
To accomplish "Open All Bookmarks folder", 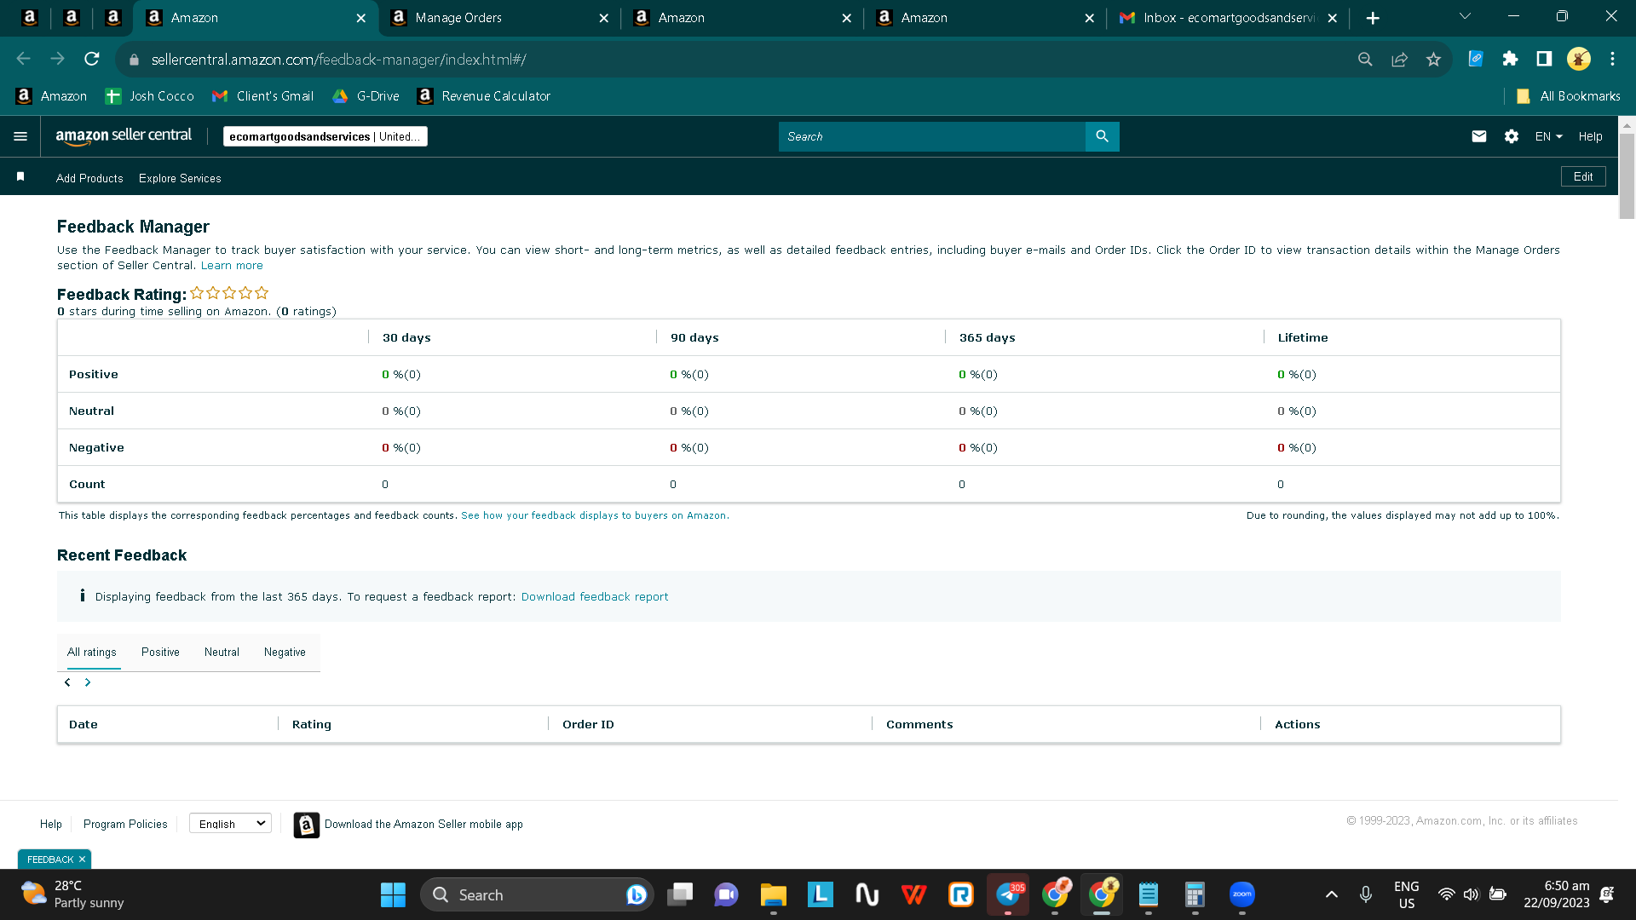I will pyautogui.click(x=1568, y=96).
